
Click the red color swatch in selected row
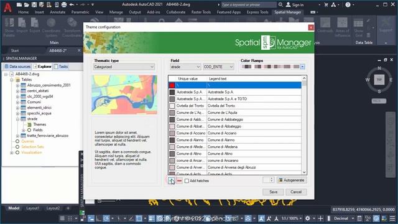(172, 85)
